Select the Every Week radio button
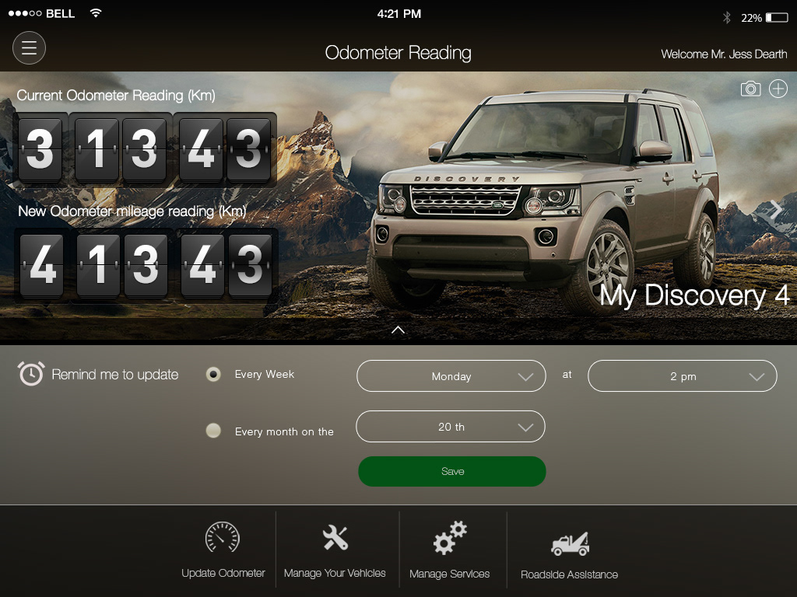The width and height of the screenshot is (797, 597). [x=213, y=375]
